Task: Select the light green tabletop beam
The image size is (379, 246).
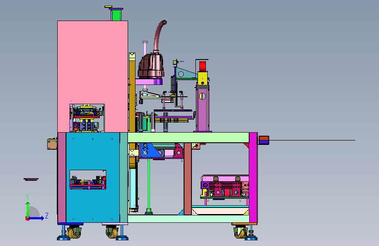Action: coord(188,137)
